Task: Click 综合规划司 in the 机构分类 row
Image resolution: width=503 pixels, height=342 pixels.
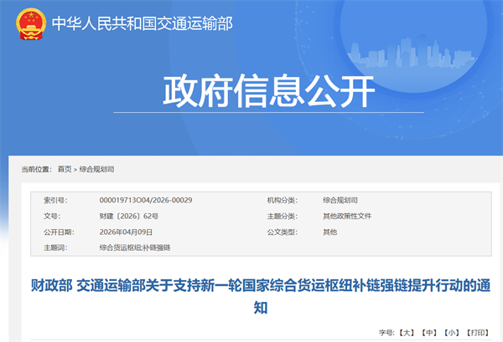Action: coord(340,201)
